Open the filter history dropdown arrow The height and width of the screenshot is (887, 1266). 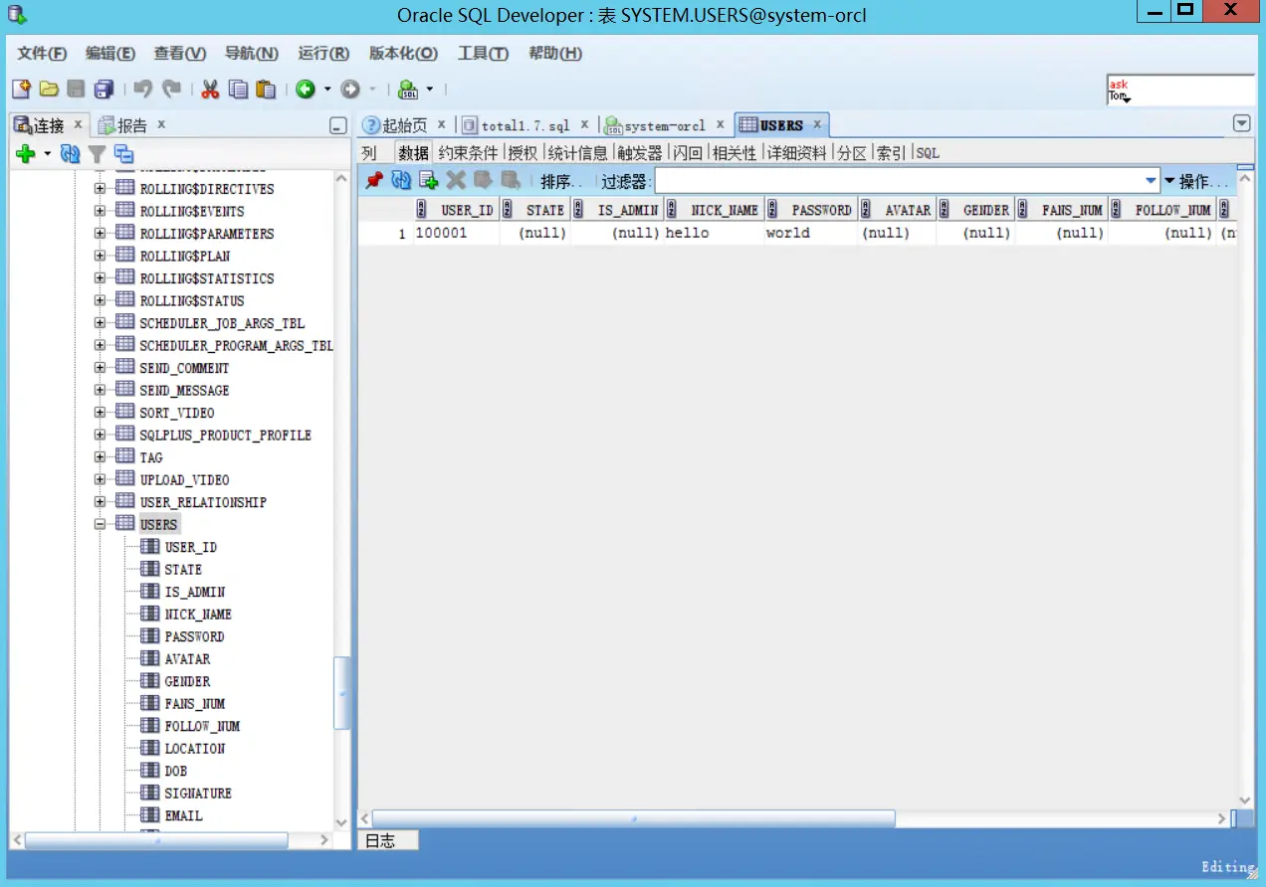pyautogui.click(x=1151, y=181)
